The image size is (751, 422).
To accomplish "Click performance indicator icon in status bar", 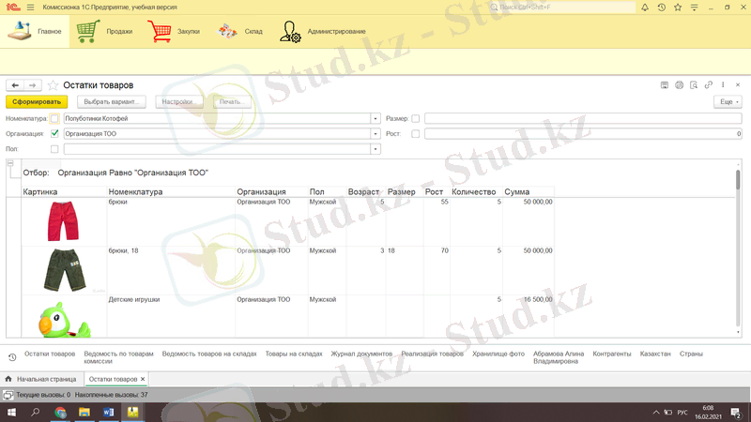I will coord(8,395).
